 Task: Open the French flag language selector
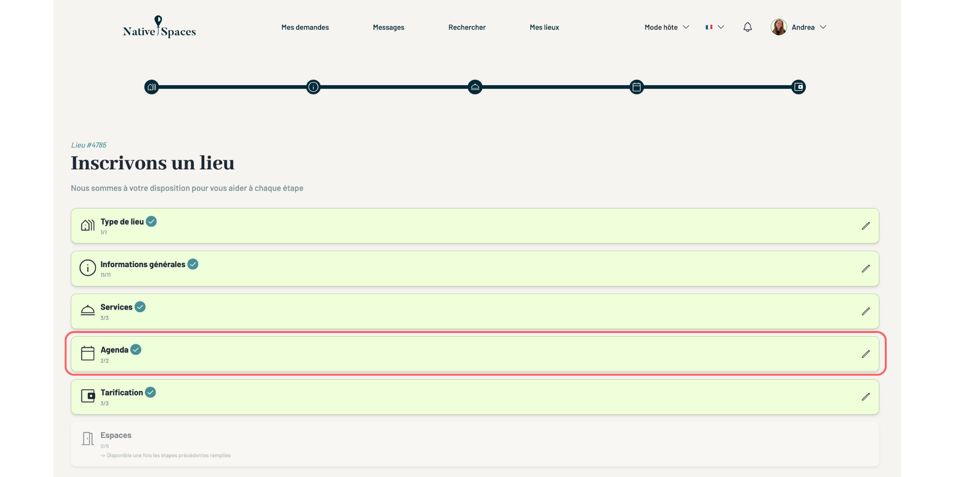(x=715, y=27)
